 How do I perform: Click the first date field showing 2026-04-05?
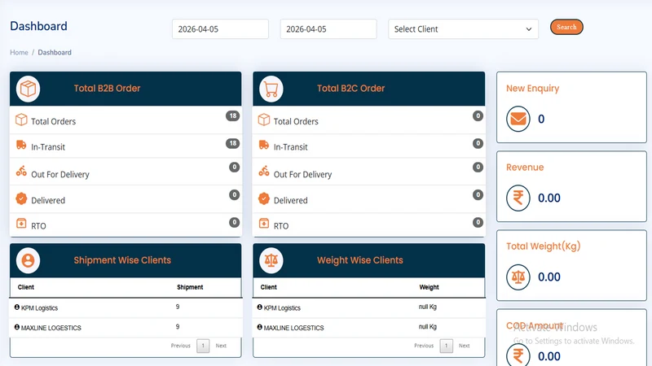click(220, 29)
